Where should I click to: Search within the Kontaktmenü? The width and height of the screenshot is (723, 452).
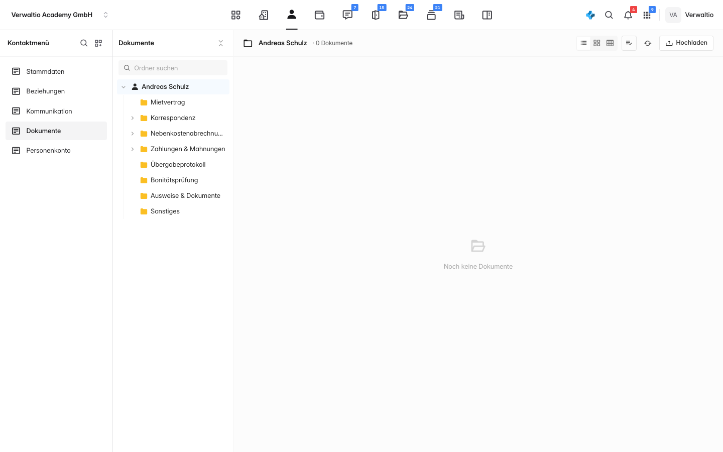84,43
